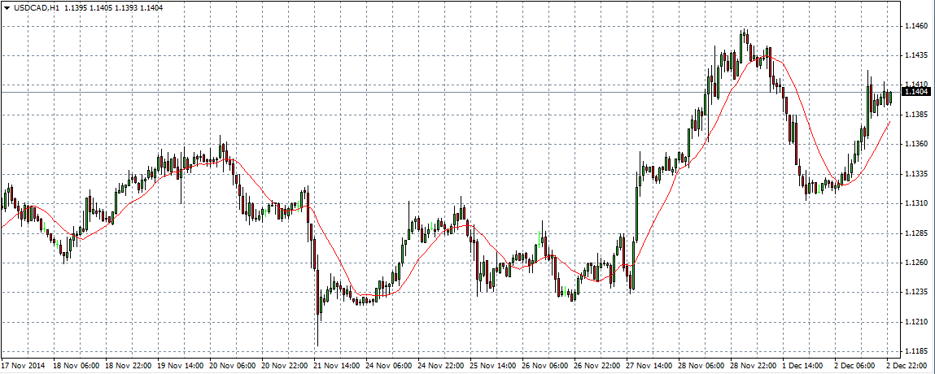Click the 21 Nov 14:00 time axis label

(337, 366)
